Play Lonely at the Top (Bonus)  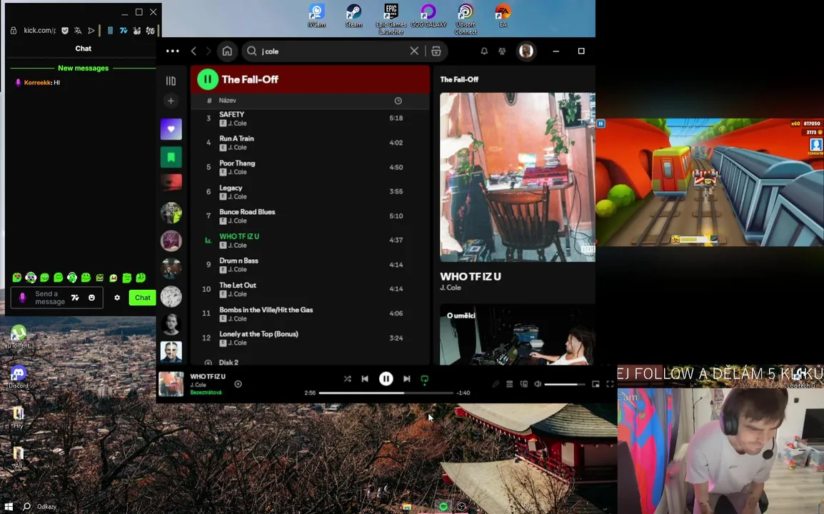click(x=310, y=338)
